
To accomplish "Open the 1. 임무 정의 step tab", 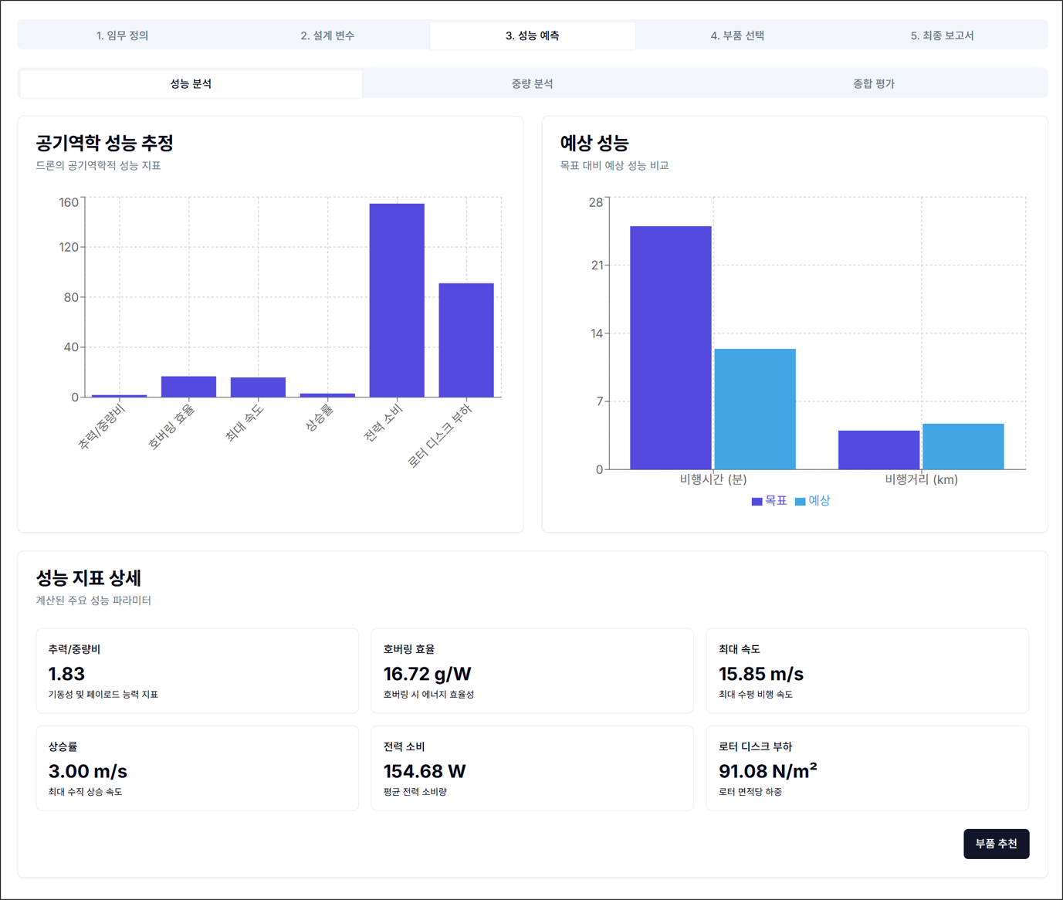I will click(x=122, y=36).
